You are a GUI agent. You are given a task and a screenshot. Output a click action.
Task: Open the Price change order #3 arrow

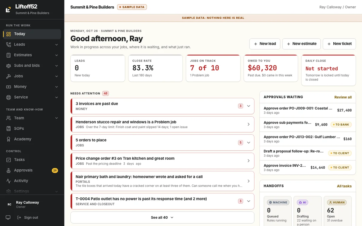249,161
